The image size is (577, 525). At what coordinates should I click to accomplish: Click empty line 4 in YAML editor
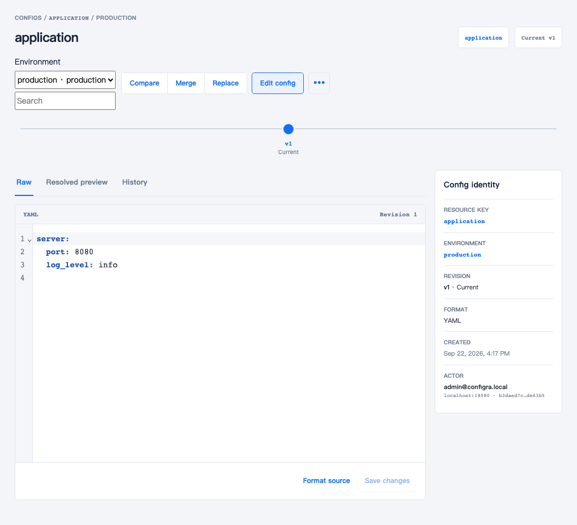coord(228,278)
